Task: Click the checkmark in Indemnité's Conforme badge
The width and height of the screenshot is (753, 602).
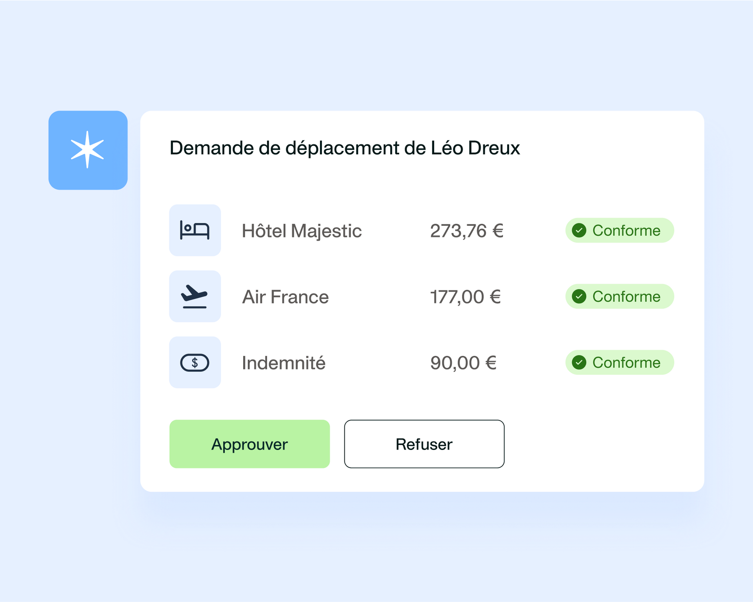Action: (579, 363)
